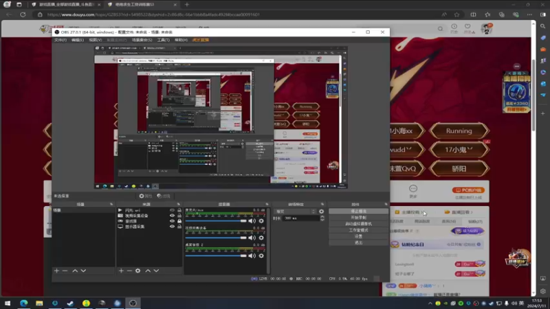This screenshot has width=550, height=309.
Task: Pop out the 混音器 dock panel
Action: tap(267, 204)
